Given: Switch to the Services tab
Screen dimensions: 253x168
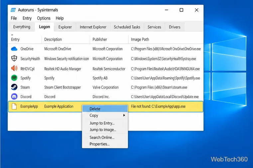Looking at the screenshot, I should pyautogui.click(x=154, y=27).
